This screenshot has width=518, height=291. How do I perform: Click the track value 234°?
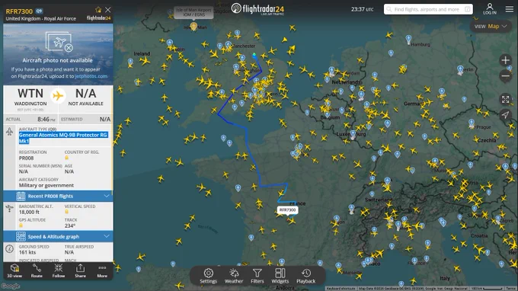tap(70, 225)
